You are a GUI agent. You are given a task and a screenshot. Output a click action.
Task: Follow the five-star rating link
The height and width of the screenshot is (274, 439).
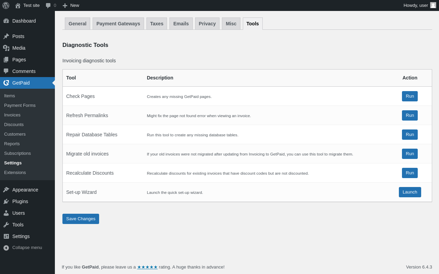(x=147, y=267)
